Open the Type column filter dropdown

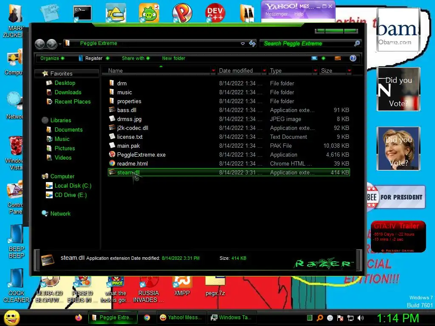pos(315,71)
